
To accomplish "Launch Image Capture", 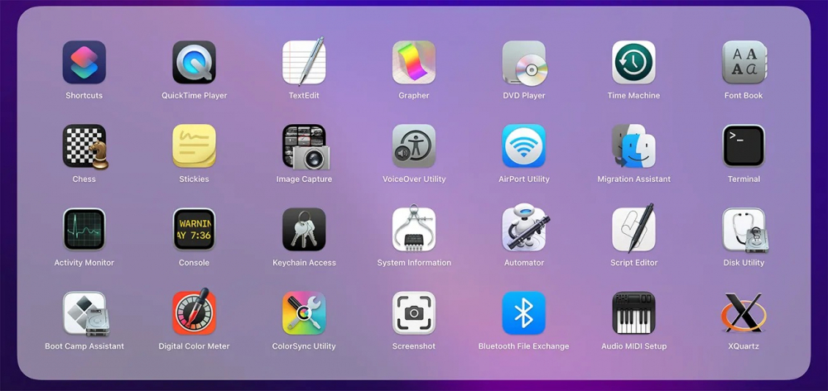I will (304, 146).
